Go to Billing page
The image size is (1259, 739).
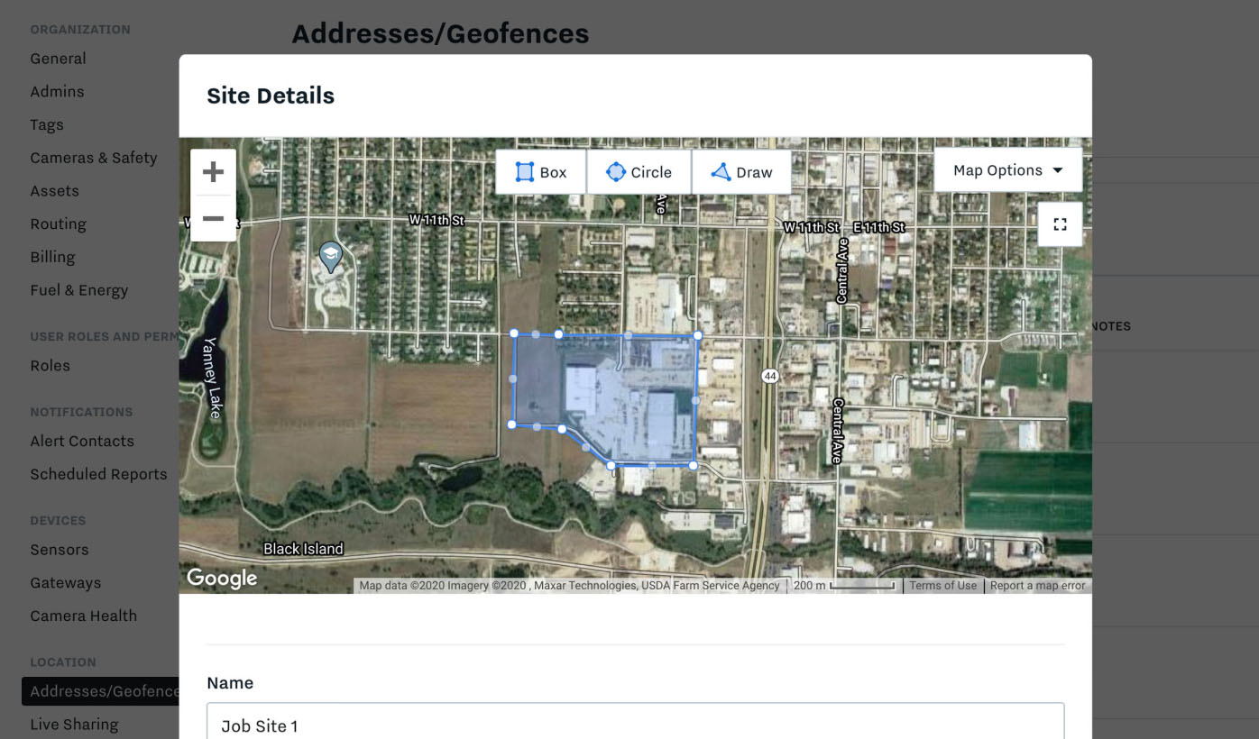(52, 257)
